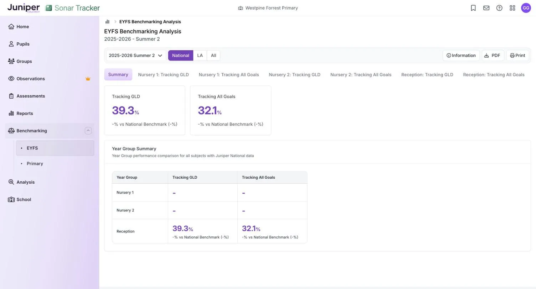Viewport: 536px width, 289px height.
Task: Click the crown icon next to Observations
Action: tap(88, 79)
